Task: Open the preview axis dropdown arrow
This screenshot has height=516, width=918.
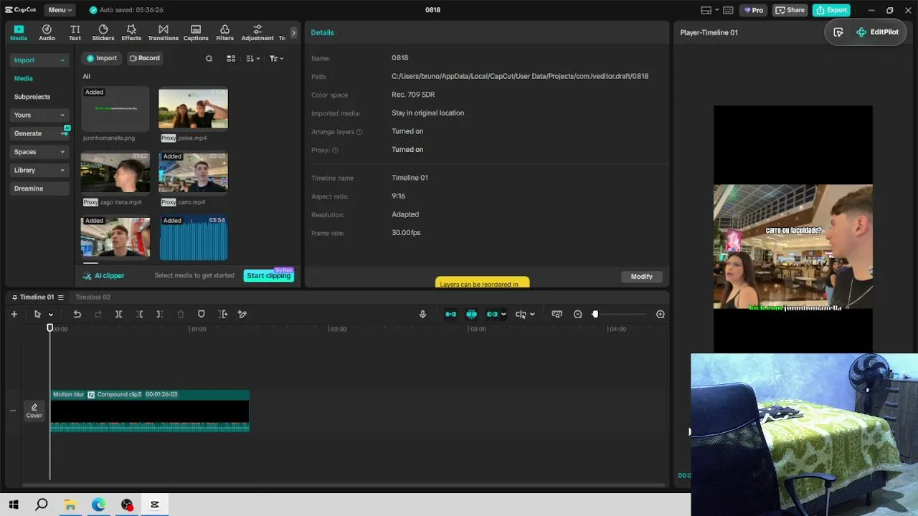Action: 532,315
